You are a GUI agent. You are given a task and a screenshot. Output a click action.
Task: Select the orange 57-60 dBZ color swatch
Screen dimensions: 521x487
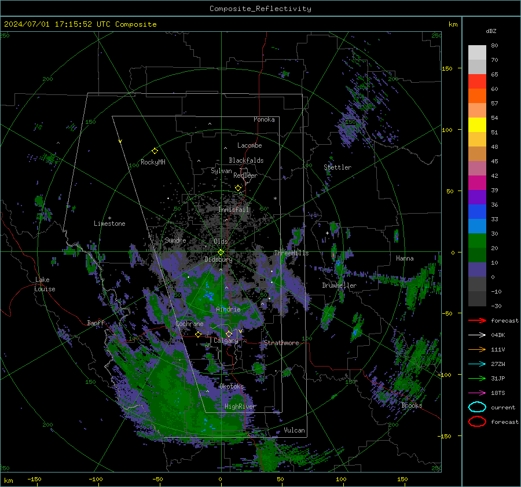pyautogui.click(x=477, y=96)
